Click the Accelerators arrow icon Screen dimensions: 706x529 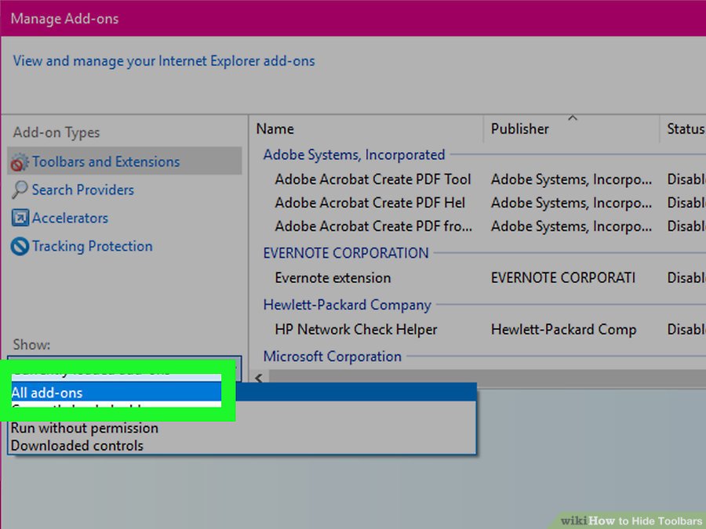pyautogui.click(x=20, y=218)
